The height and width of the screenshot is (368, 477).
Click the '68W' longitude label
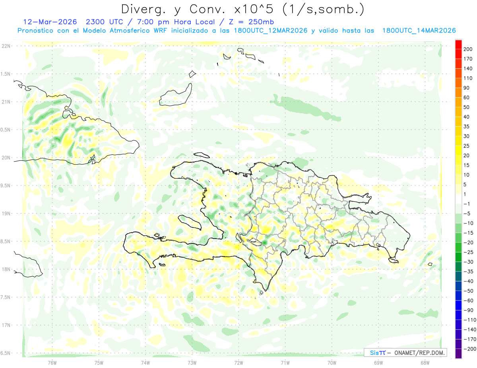[425, 362]
